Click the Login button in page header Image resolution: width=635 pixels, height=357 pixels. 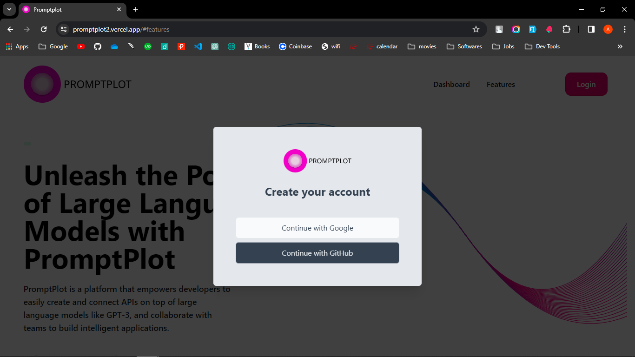pos(586,84)
